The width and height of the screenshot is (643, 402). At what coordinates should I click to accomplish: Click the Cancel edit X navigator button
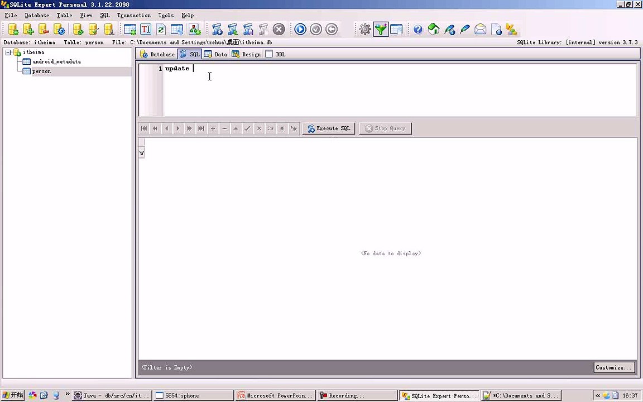(x=259, y=128)
